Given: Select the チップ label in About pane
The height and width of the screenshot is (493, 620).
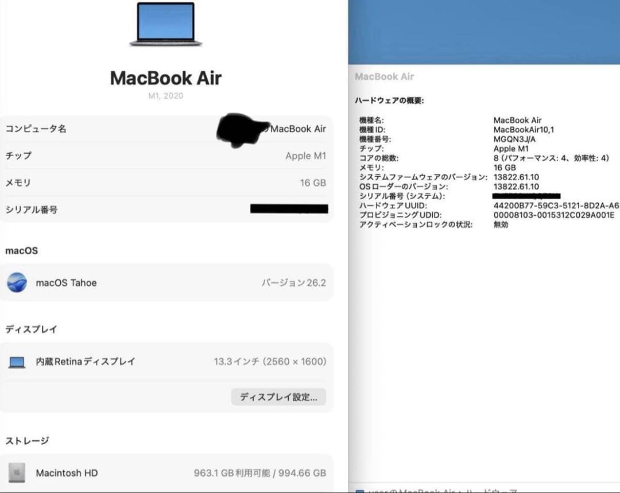Looking at the screenshot, I should 18,156.
